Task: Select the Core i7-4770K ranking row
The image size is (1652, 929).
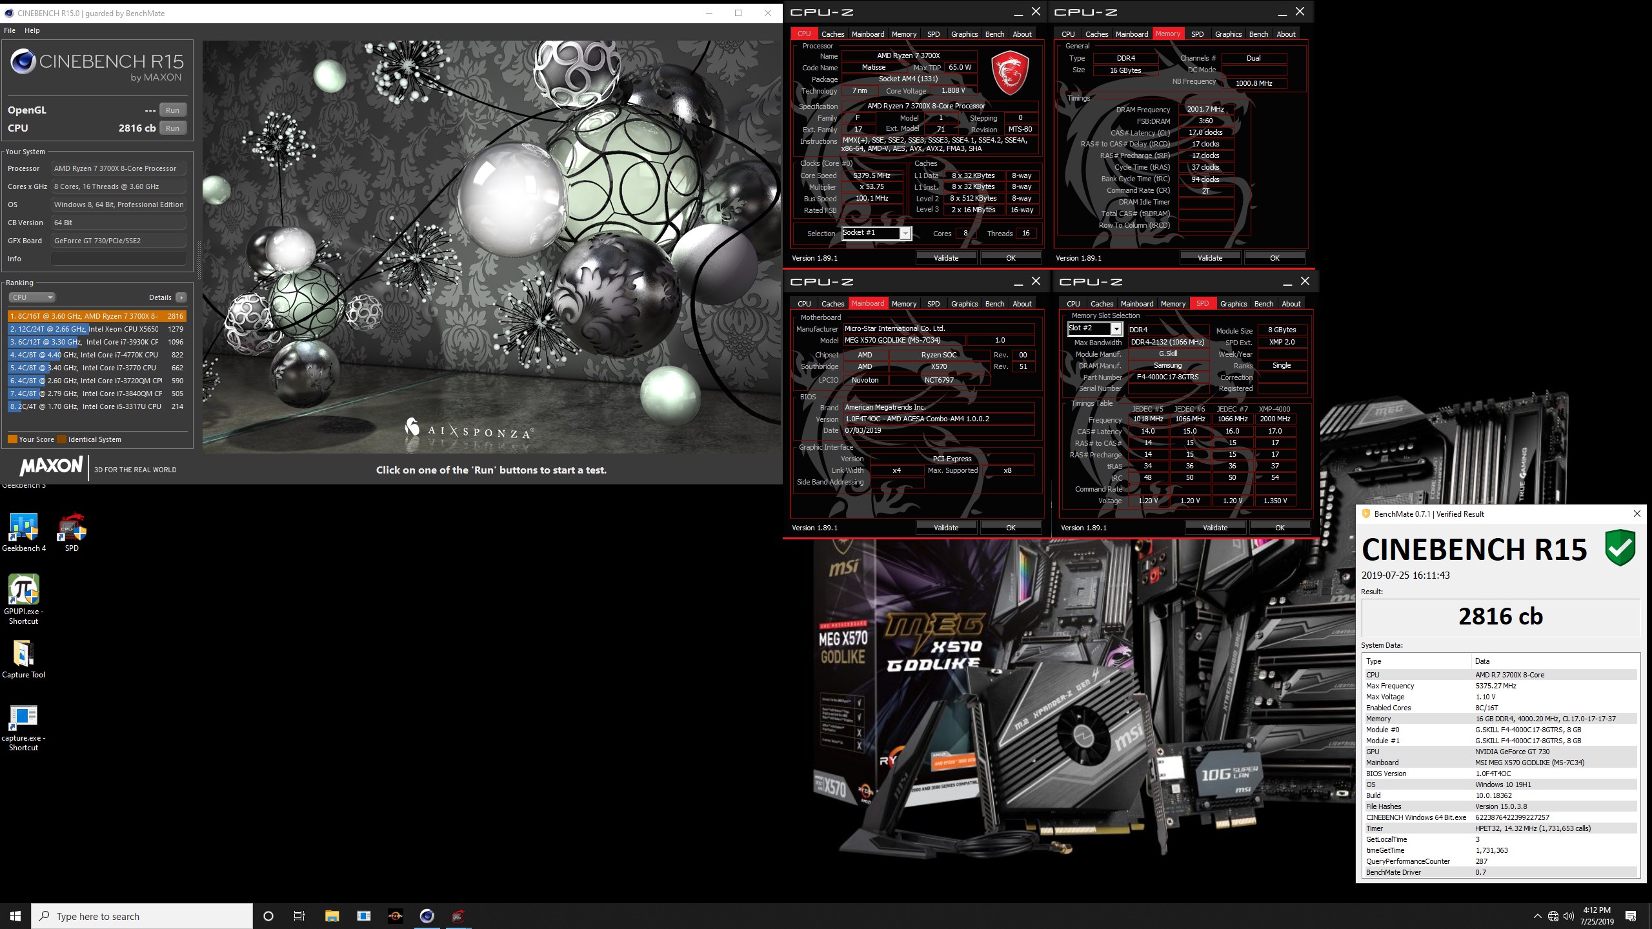Action: tap(97, 355)
